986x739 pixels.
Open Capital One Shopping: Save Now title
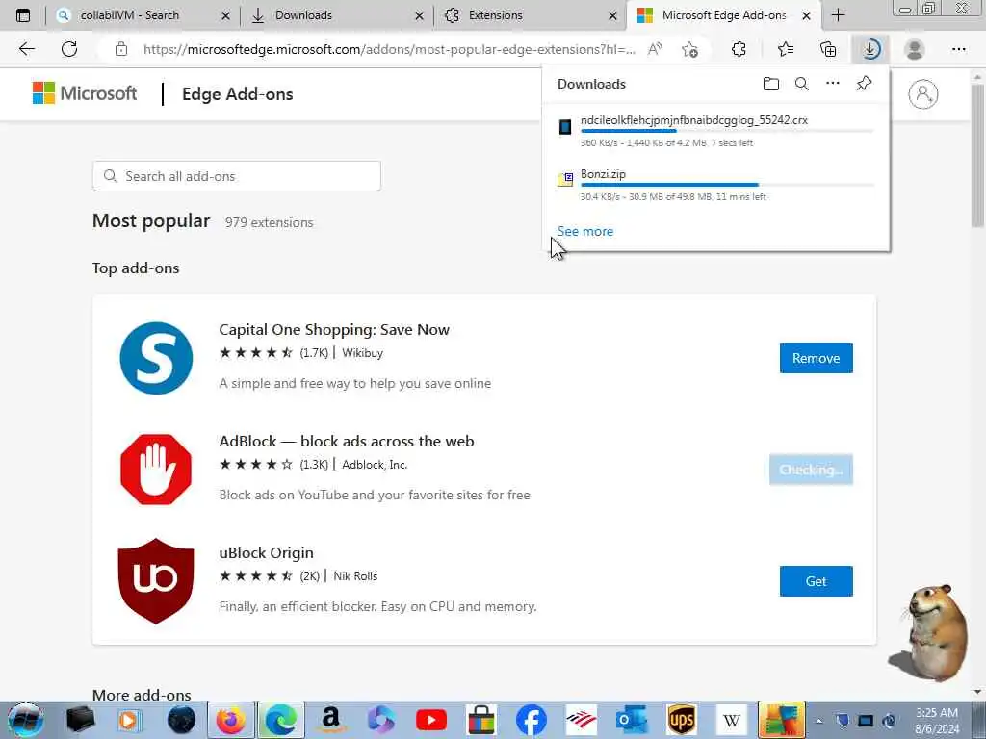coord(334,330)
